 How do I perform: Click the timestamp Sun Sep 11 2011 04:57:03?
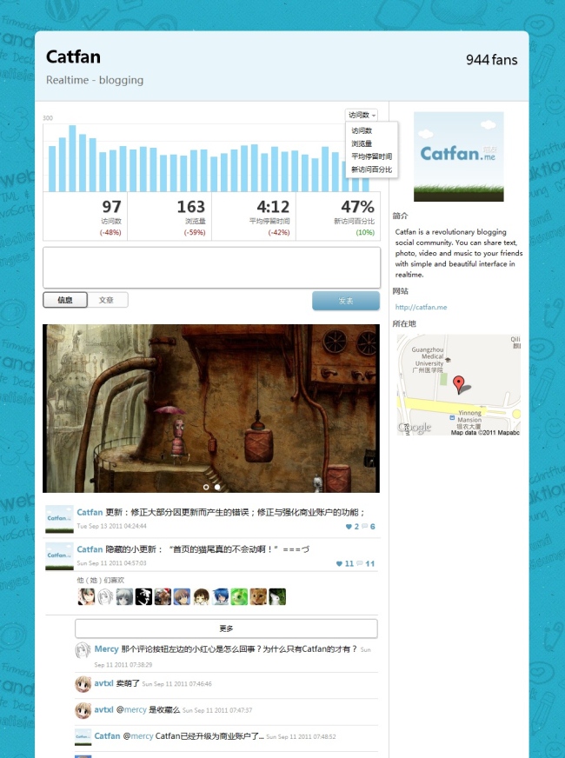(111, 563)
